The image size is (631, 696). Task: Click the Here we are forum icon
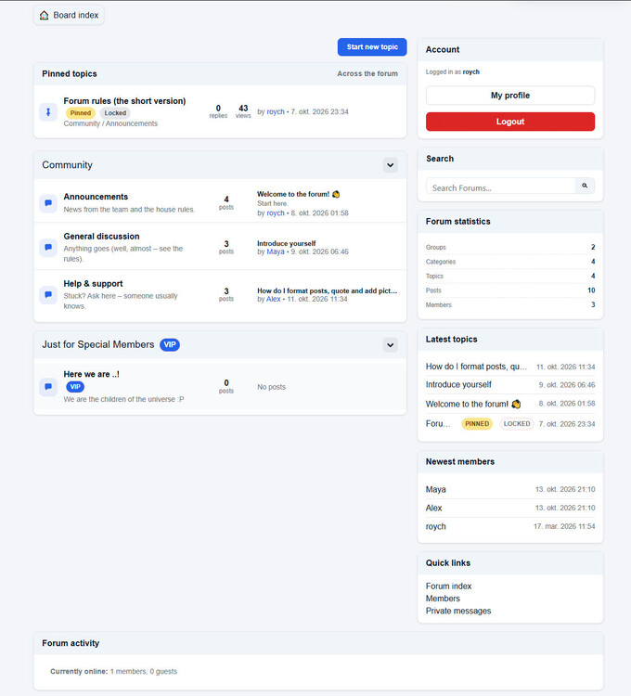[48, 387]
